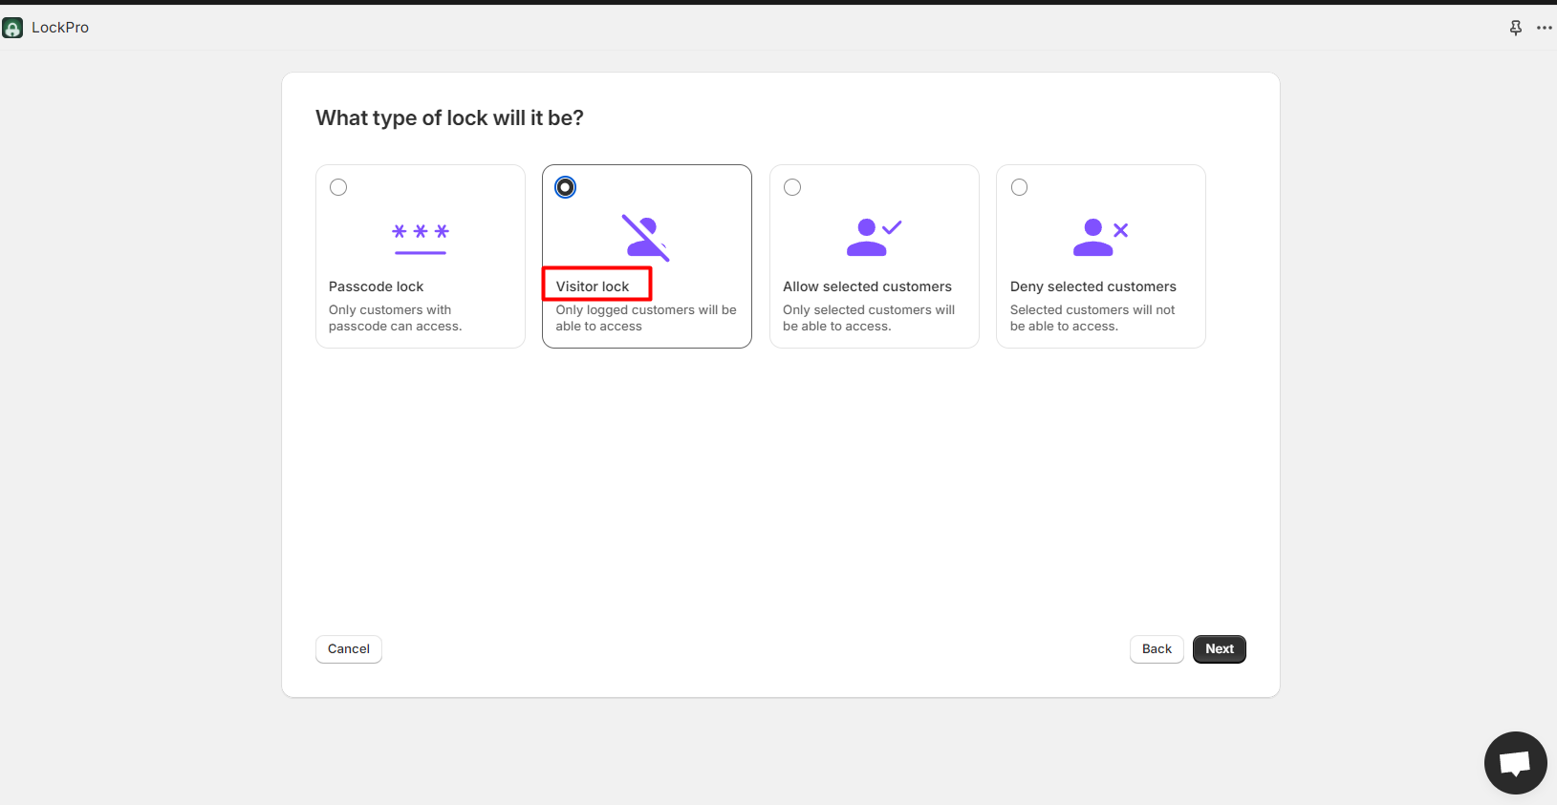Open the chat support bubble
This screenshot has width=1557, height=805.
coord(1515,762)
